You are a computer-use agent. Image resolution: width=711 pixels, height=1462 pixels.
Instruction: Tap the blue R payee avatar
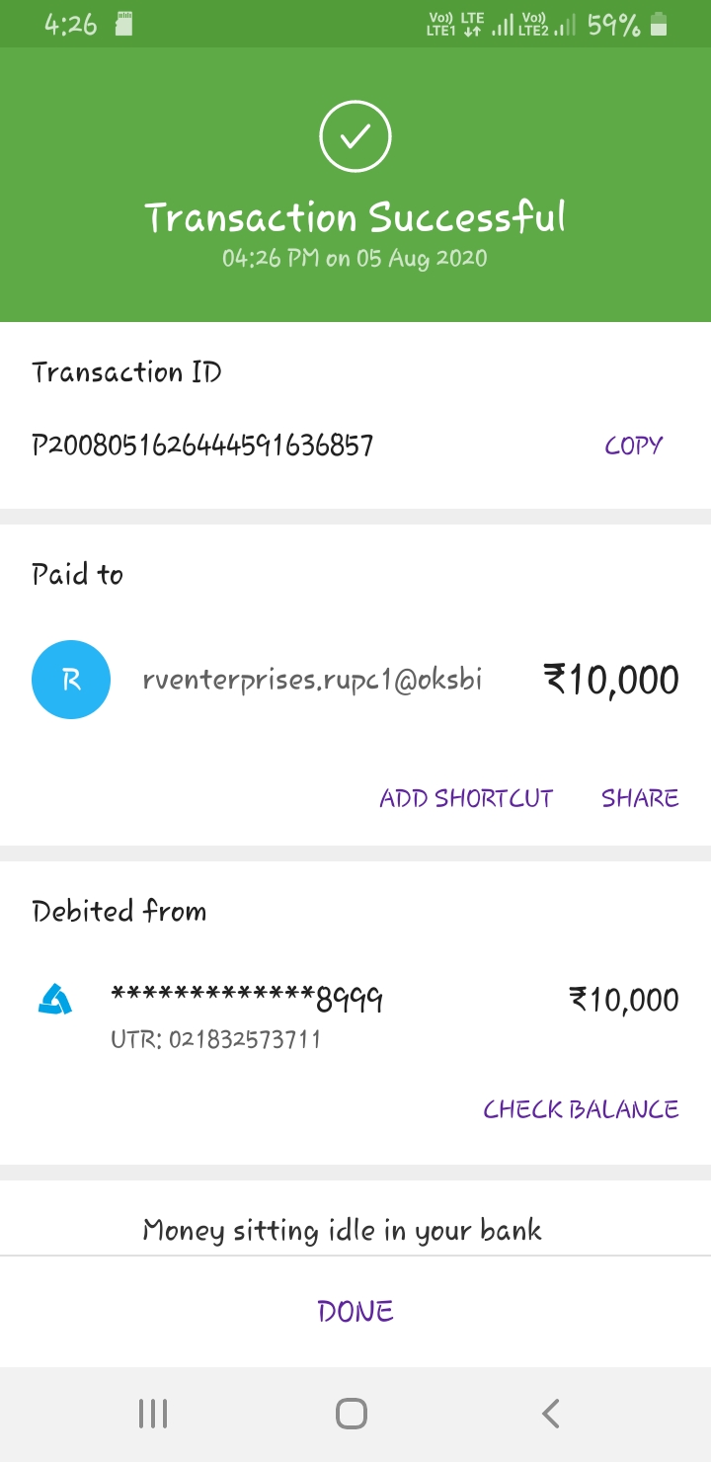(x=71, y=680)
